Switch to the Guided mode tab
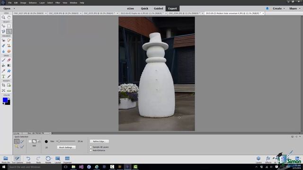 click(159, 8)
